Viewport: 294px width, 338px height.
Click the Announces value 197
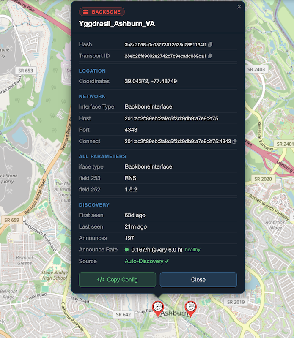(x=129, y=238)
